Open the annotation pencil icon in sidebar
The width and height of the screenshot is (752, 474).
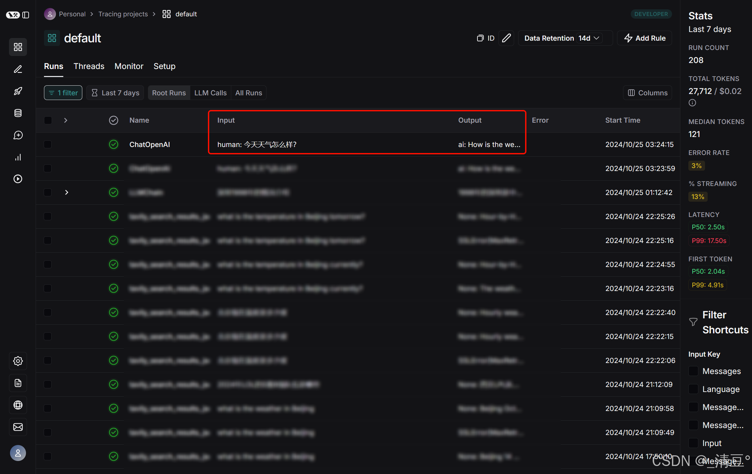[x=18, y=69]
